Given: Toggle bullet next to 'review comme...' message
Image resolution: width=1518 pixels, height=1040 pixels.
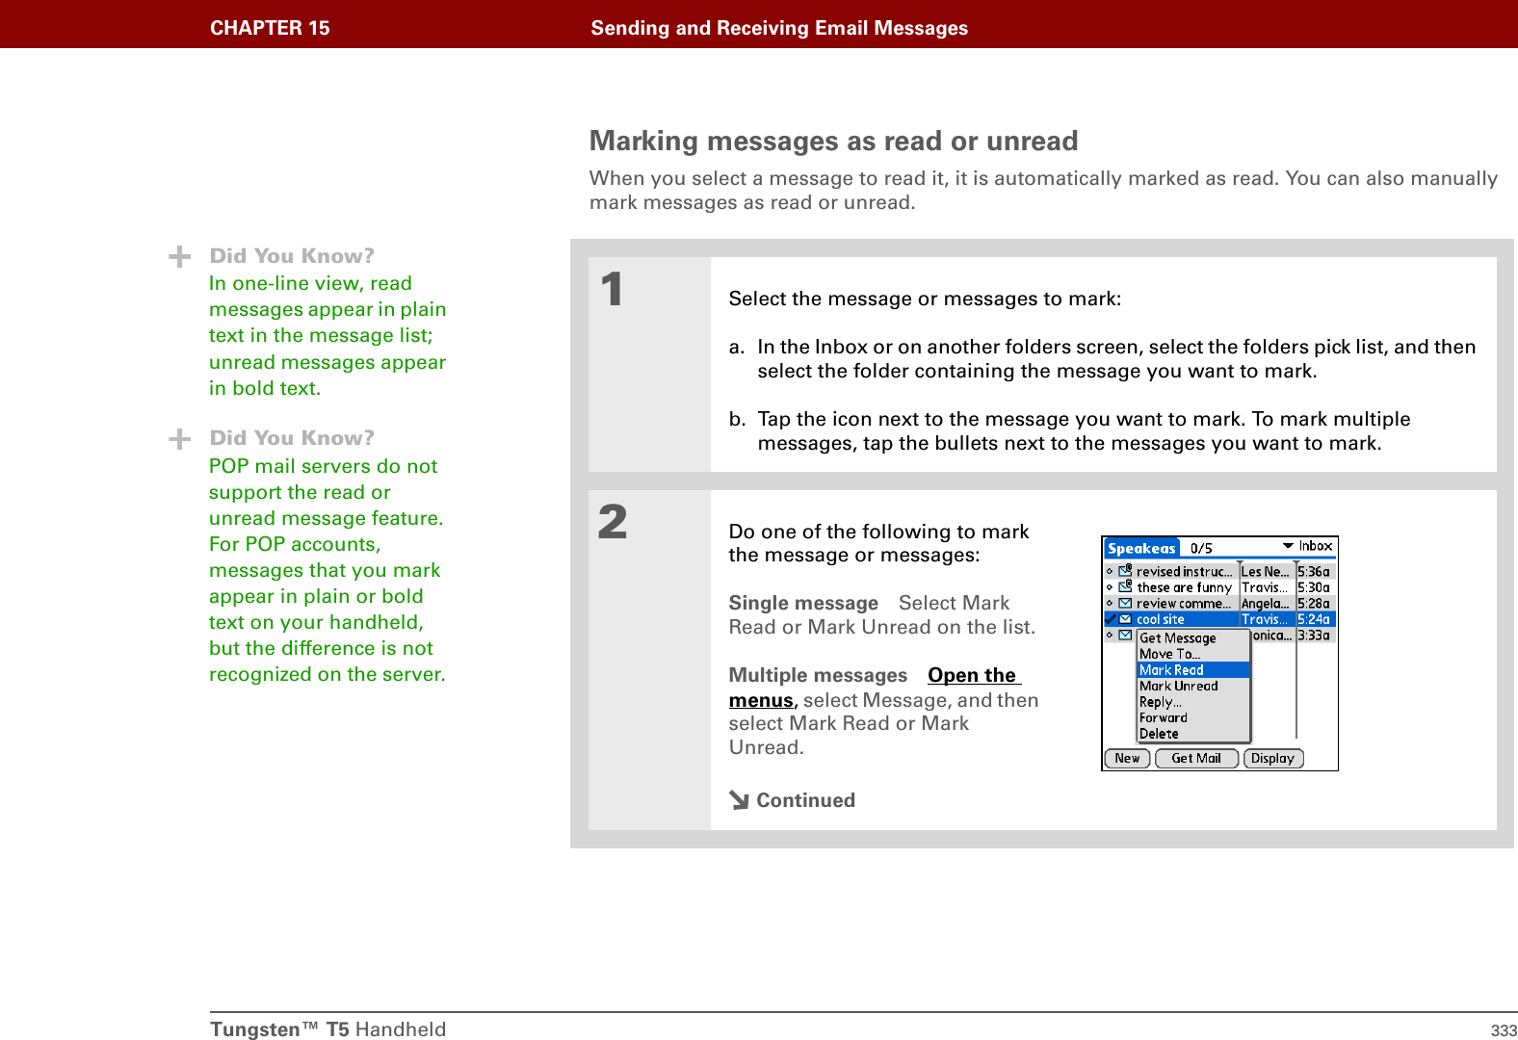Looking at the screenshot, I should pyautogui.click(x=1110, y=604).
